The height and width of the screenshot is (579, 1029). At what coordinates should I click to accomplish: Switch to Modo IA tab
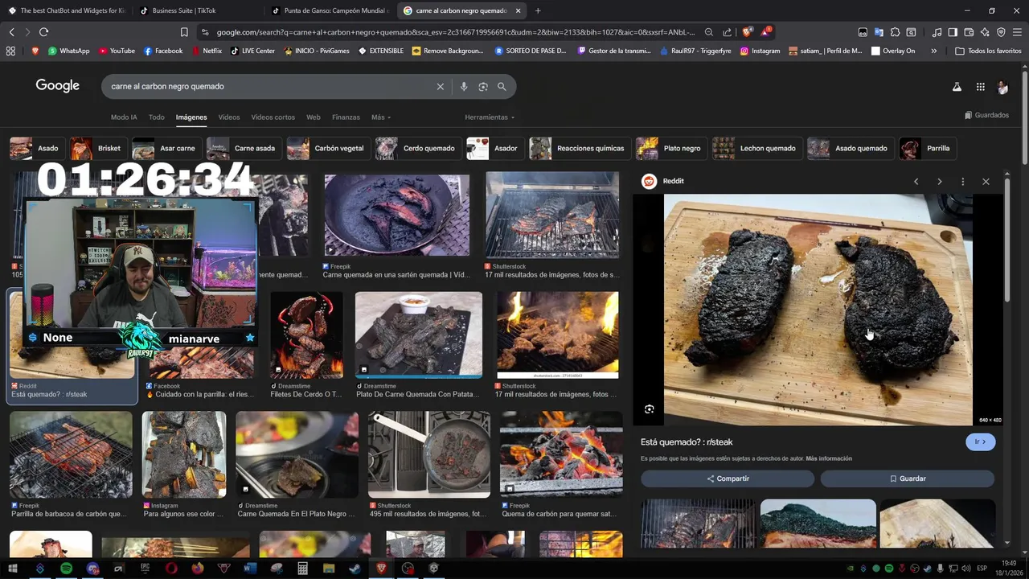[124, 117]
